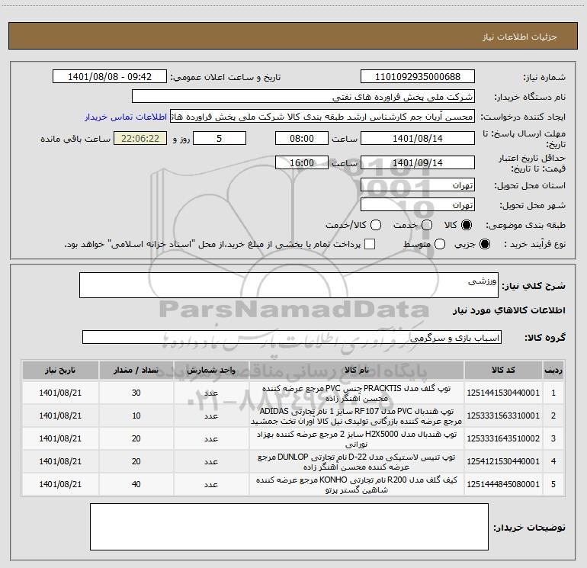Click the جزئیات اطلاعات نیاز header title
Screen dimensions: 587x568
pos(520,37)
